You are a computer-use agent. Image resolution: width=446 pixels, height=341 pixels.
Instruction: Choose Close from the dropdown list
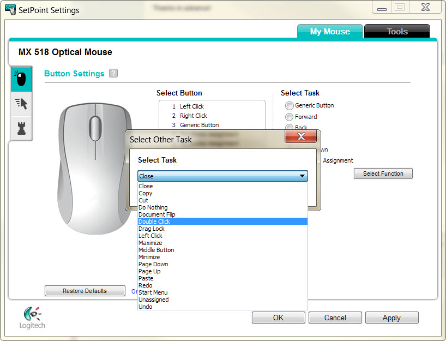pyautogui.click(x=222, y=186)
